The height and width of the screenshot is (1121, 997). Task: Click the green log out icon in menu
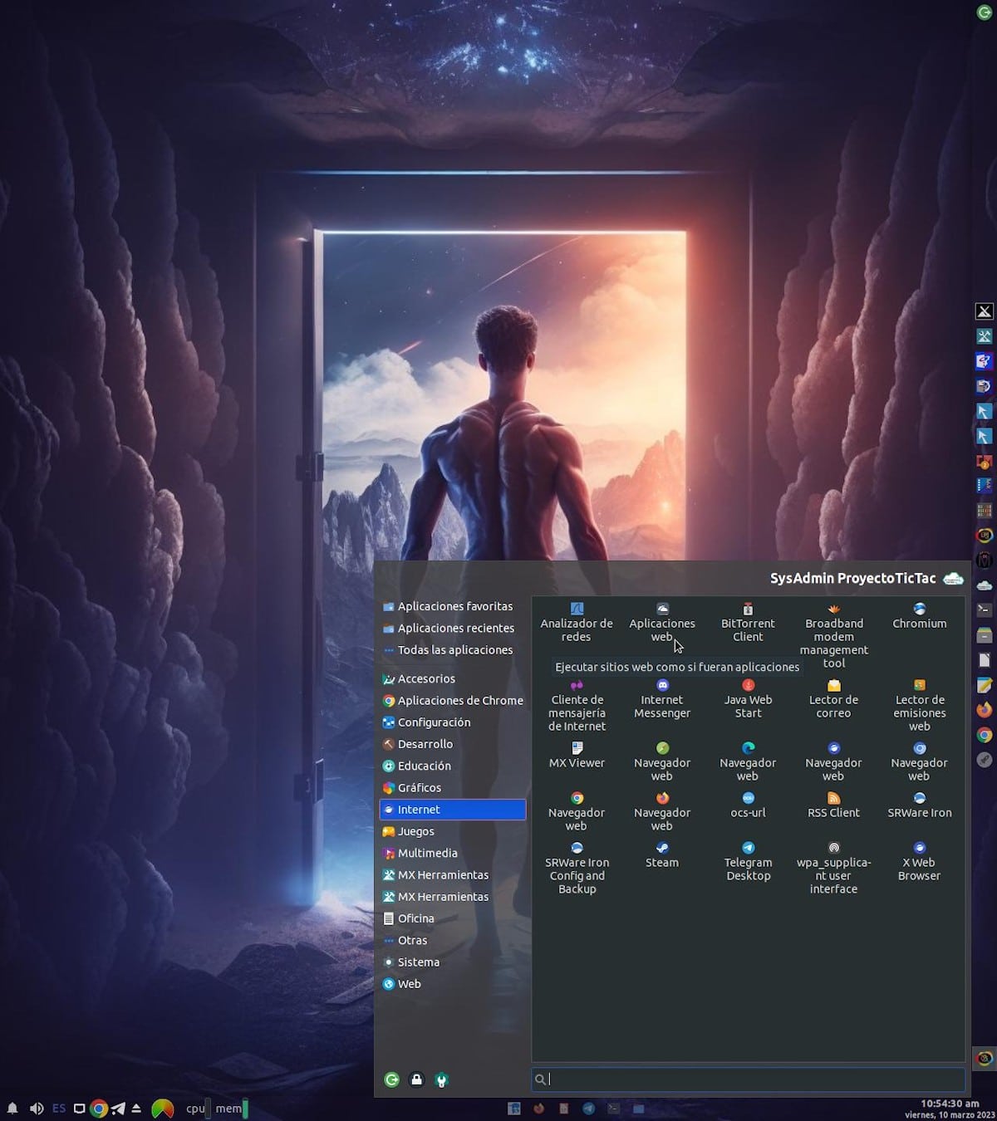(392, 1079)
